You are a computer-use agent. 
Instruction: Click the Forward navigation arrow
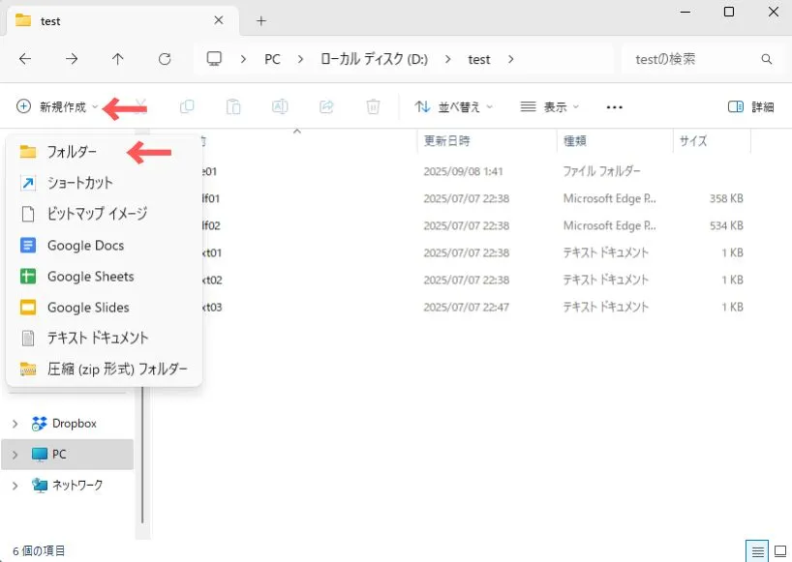pyautogui.click(x=72, y=59)
